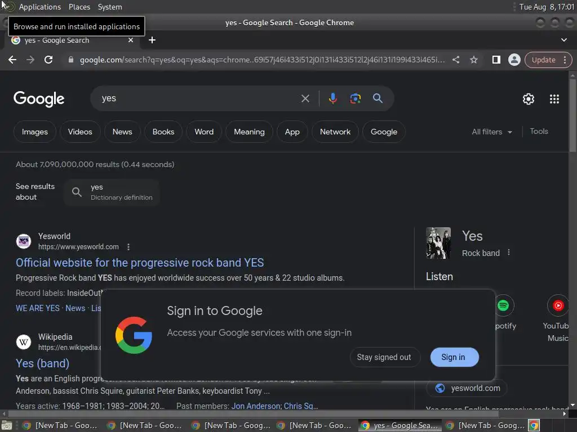The width and height of the screenshot is (577, 432).
Task: Select the App filter chip
Action: [x=292, y=132]
